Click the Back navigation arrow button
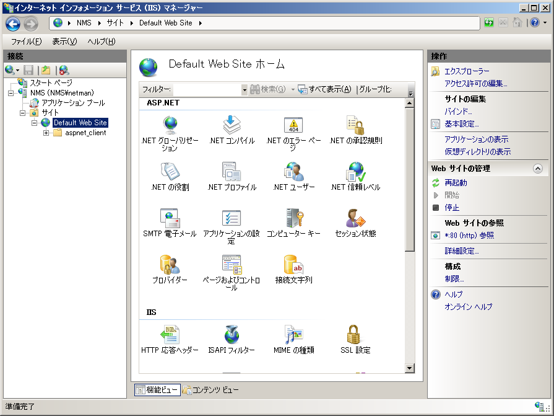Screen dimensions: 554x416 pyautogui.click(x=13, y=24)
